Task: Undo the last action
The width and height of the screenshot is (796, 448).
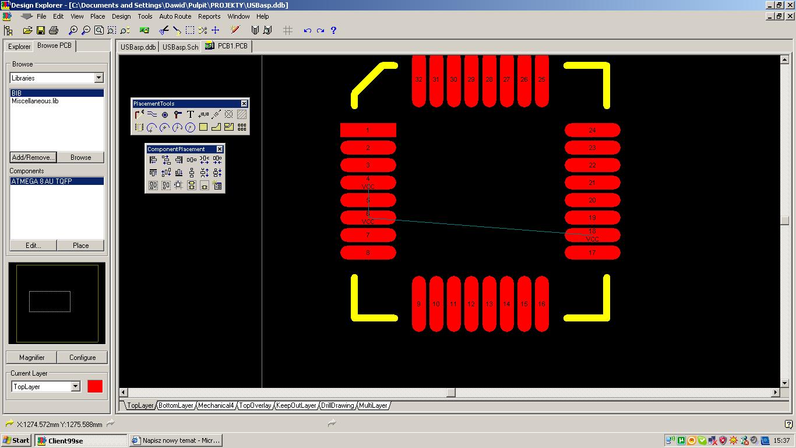Action: [x=308, y=30]
